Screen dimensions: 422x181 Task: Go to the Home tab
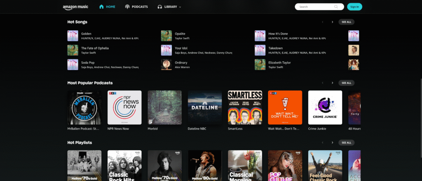[x=107, y=7]
